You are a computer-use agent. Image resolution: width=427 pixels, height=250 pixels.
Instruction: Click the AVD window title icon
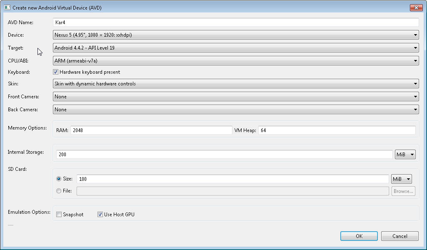point(7,7)
